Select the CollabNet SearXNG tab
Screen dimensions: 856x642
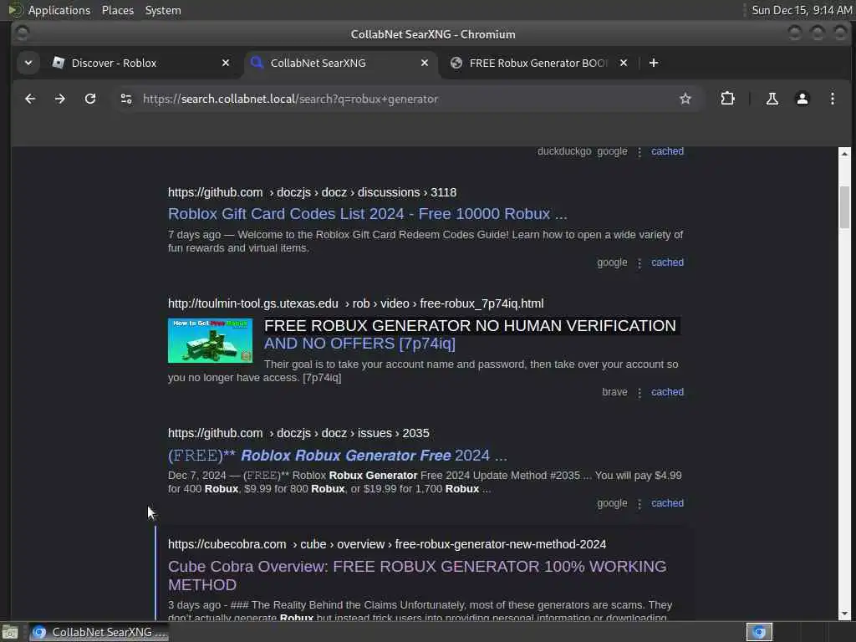(x=339, y=63)
